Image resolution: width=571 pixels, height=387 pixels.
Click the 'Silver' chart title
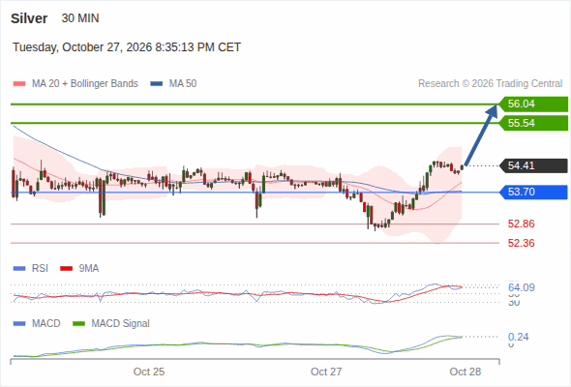click(29, 18)
